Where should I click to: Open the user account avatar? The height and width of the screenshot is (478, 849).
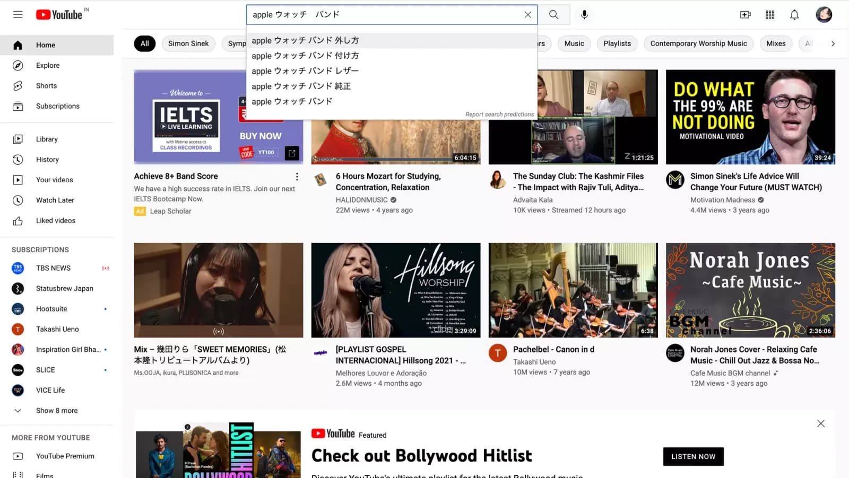click(824, 15)
